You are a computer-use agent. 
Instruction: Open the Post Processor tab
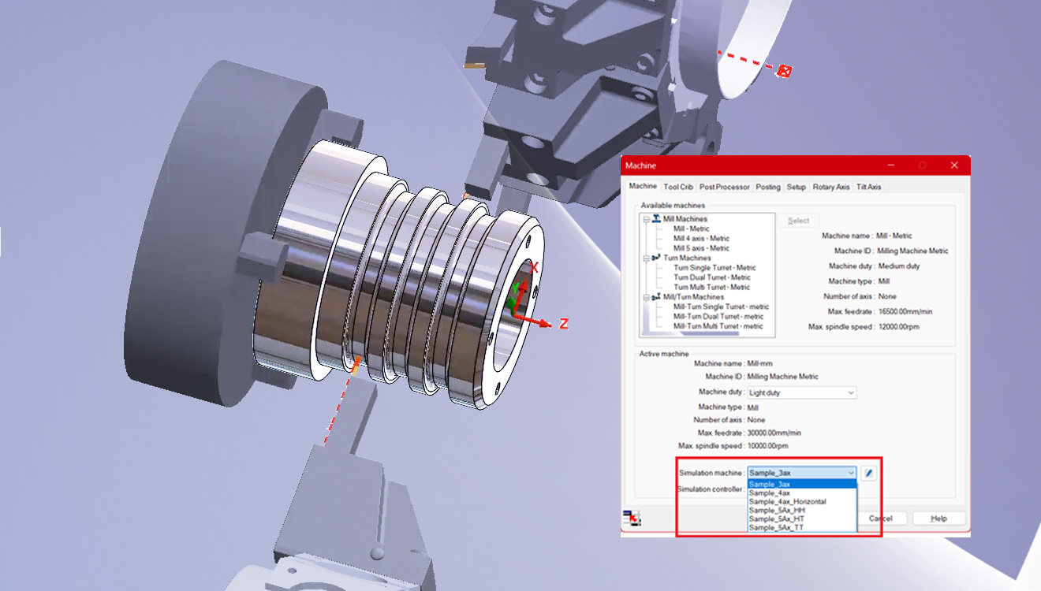tap(724, 187)
